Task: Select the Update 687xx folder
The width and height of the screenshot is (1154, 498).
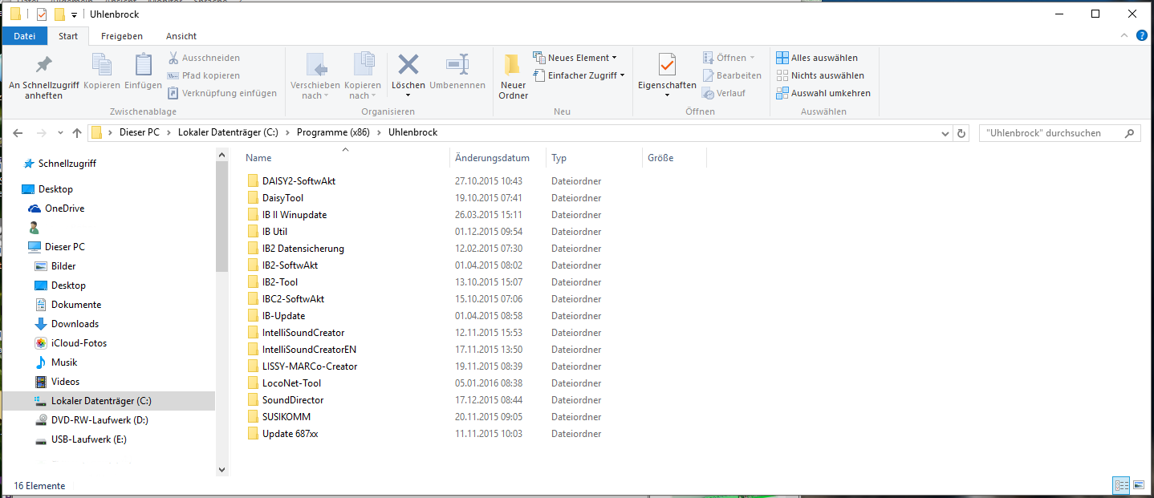Action: pos(291,434)
